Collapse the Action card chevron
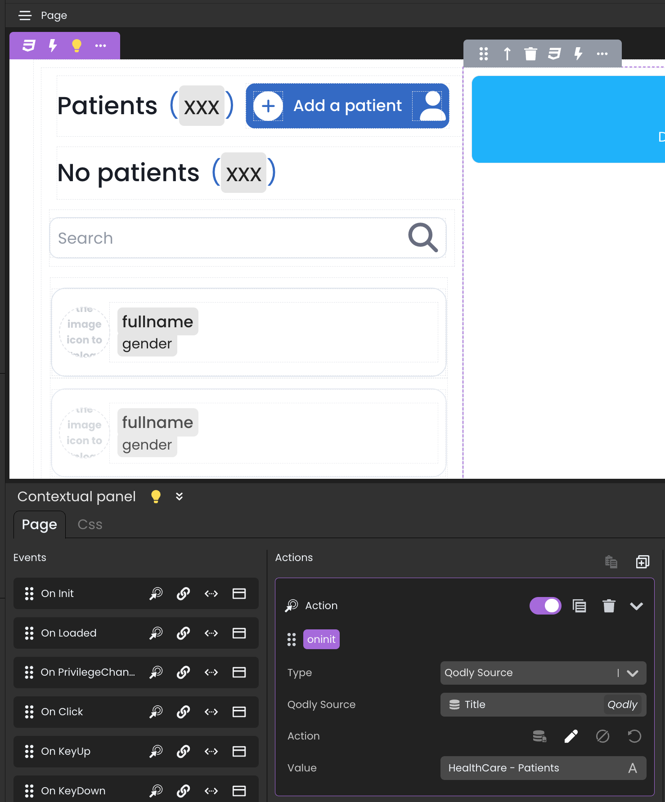The height and width of the screenshot is (802, 665). point(636,606)
